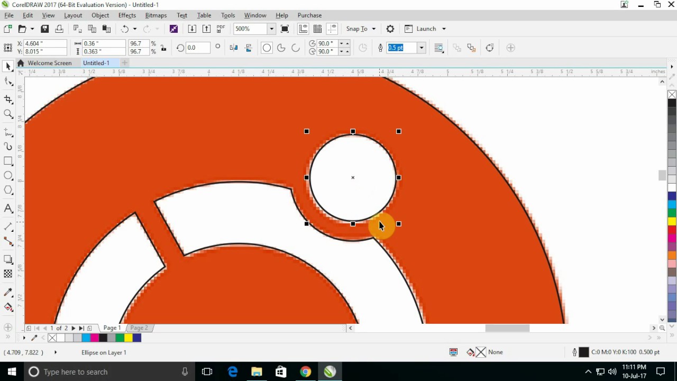Open the outline width 0.5 pt dropdown
The image size is (677, 381).
coord(422,48)
